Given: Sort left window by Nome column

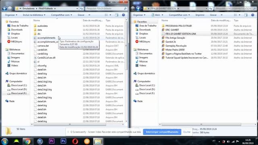Looking at the screenshot, I should click(x=37, y=21).
